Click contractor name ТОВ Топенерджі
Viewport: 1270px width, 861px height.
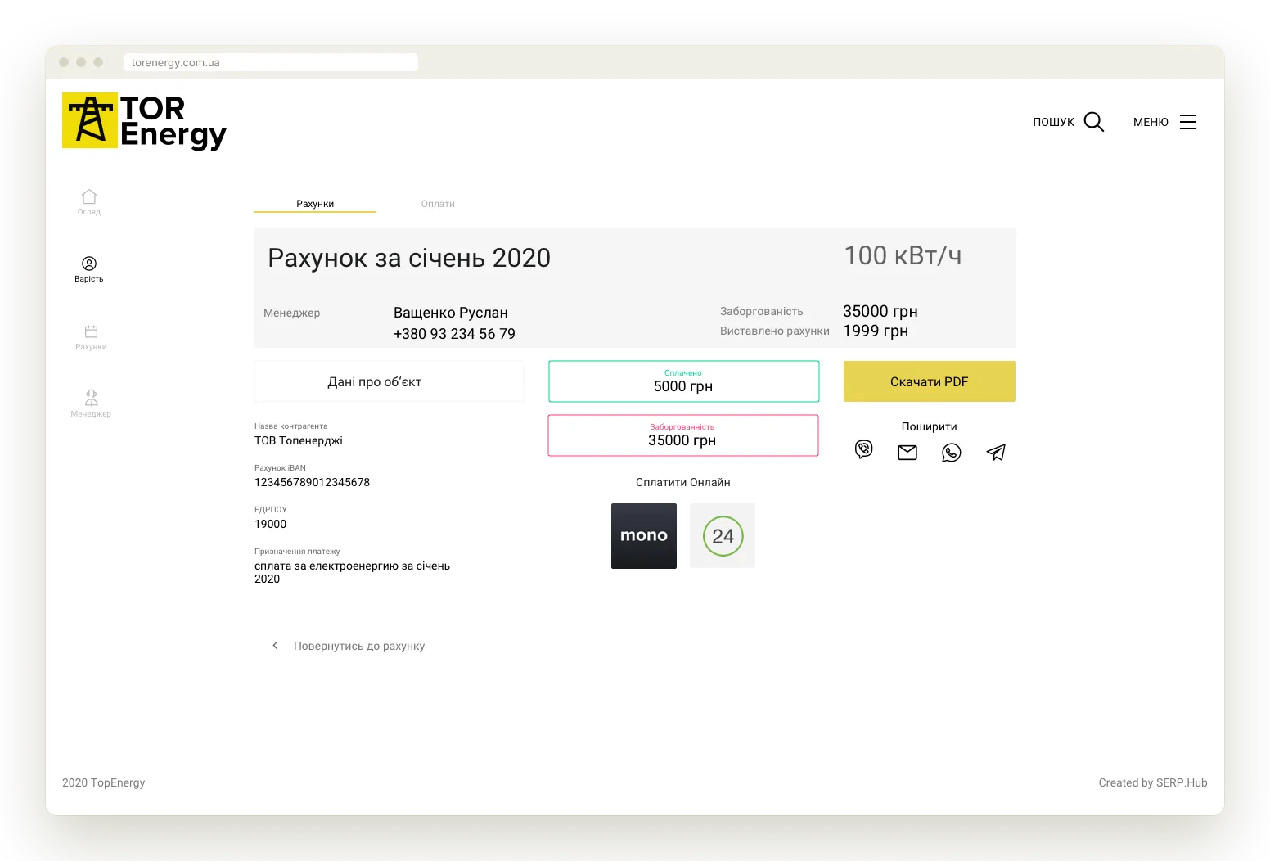point(299,440)
